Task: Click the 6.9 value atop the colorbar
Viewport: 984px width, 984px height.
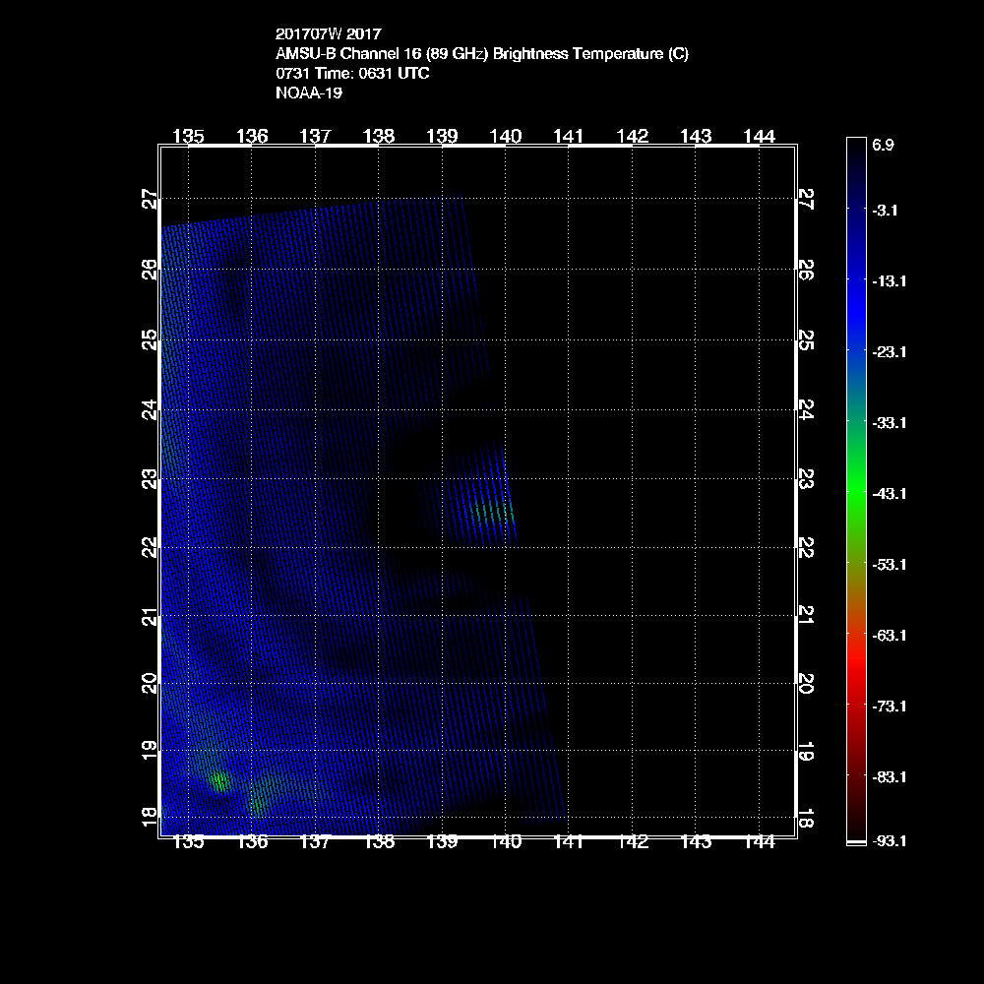Action: pos(883,145)
